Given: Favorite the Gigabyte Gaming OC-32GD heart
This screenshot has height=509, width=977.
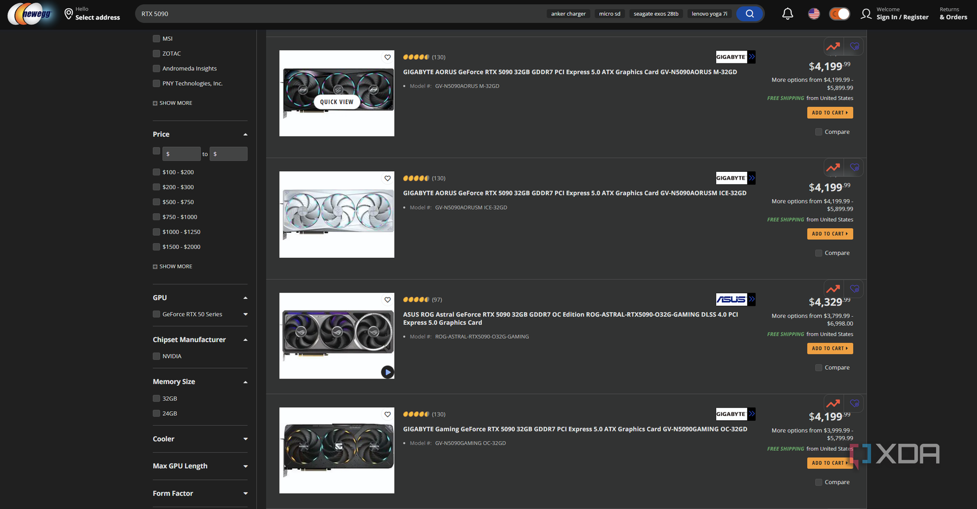Looking at the screenshot, I should pos(388,414).
